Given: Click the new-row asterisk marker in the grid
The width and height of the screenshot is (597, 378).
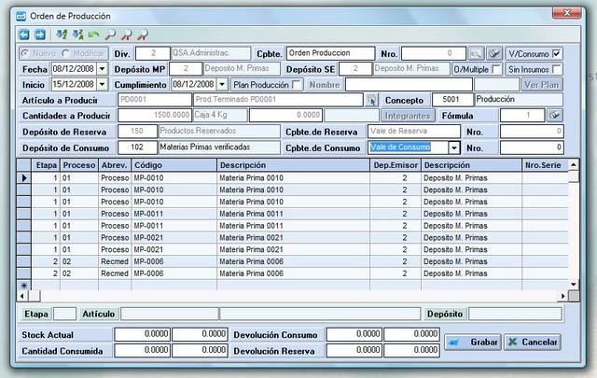Looking at the screenshot, I should click(24, 285).
